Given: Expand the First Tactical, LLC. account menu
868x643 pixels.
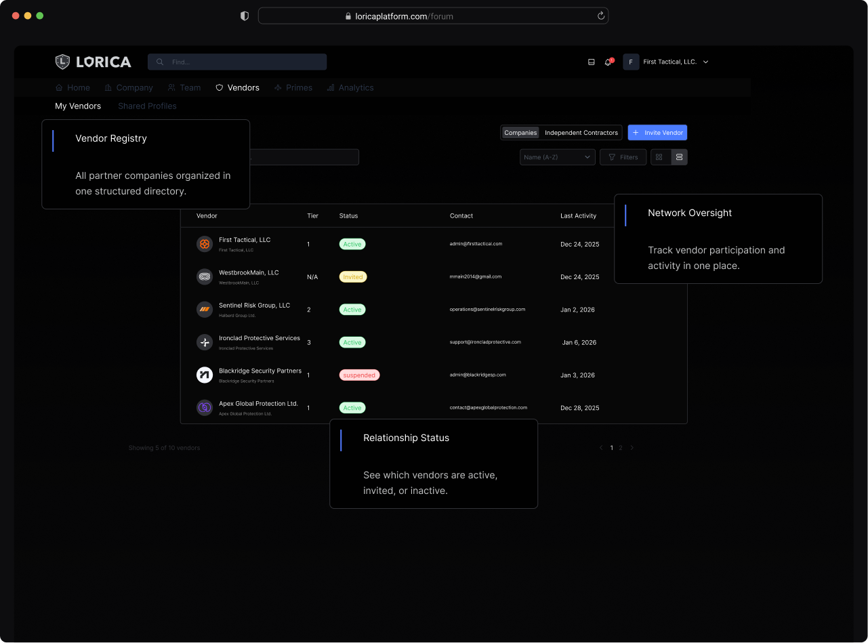Looking at the screenshot, I should point(705,62).
